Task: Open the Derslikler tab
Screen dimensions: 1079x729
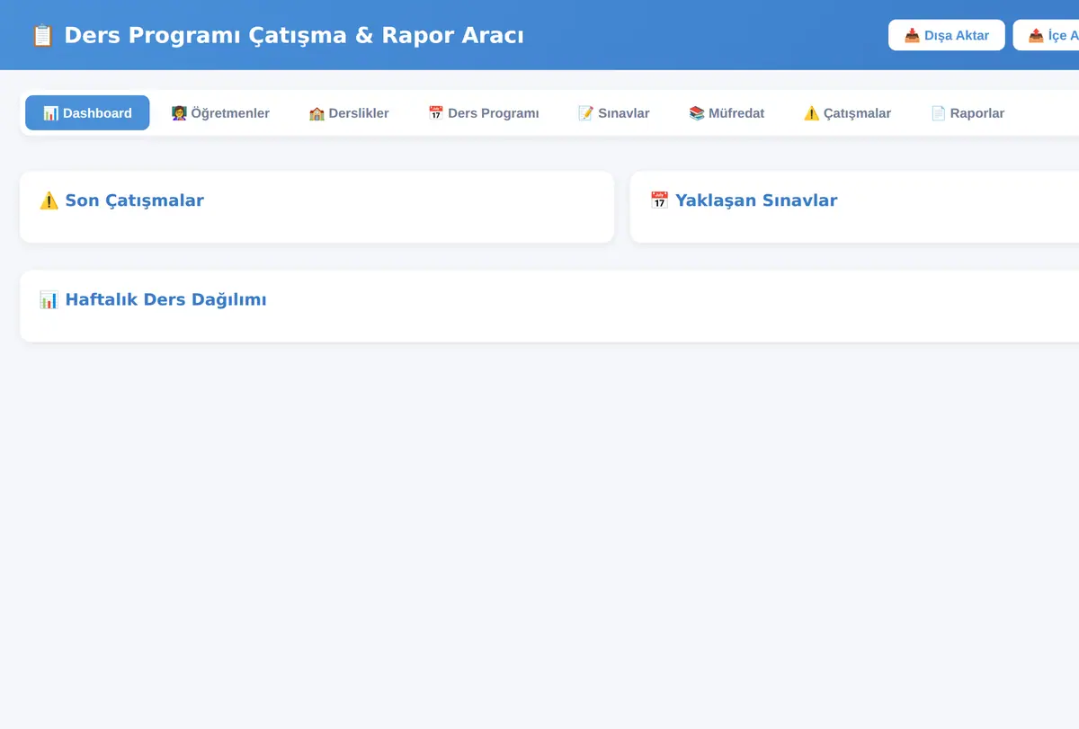Action: pos(349,113)
